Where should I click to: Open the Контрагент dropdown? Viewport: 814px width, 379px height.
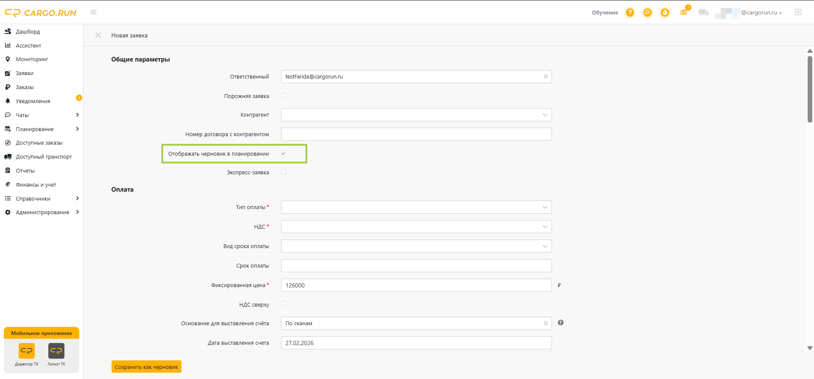(416, 115)
